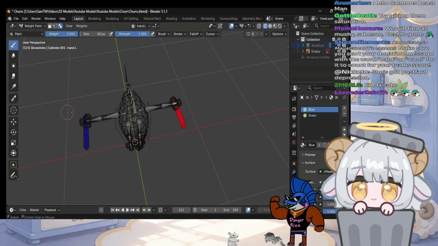Add a material slot with plus button
Screen dimensions: 438x246
[x=344, y=108]
